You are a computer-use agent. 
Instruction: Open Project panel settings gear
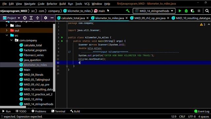45,18
